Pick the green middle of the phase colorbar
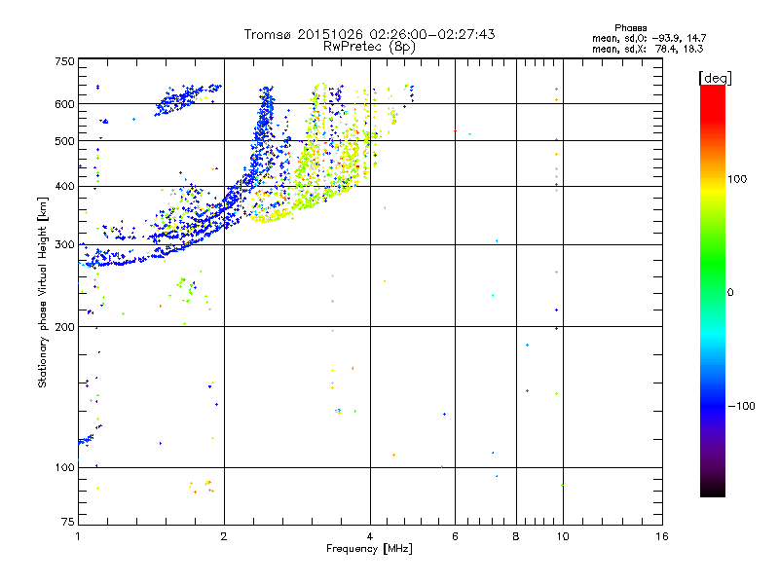This screenshot has height=584, width=779. click(713, 263)
